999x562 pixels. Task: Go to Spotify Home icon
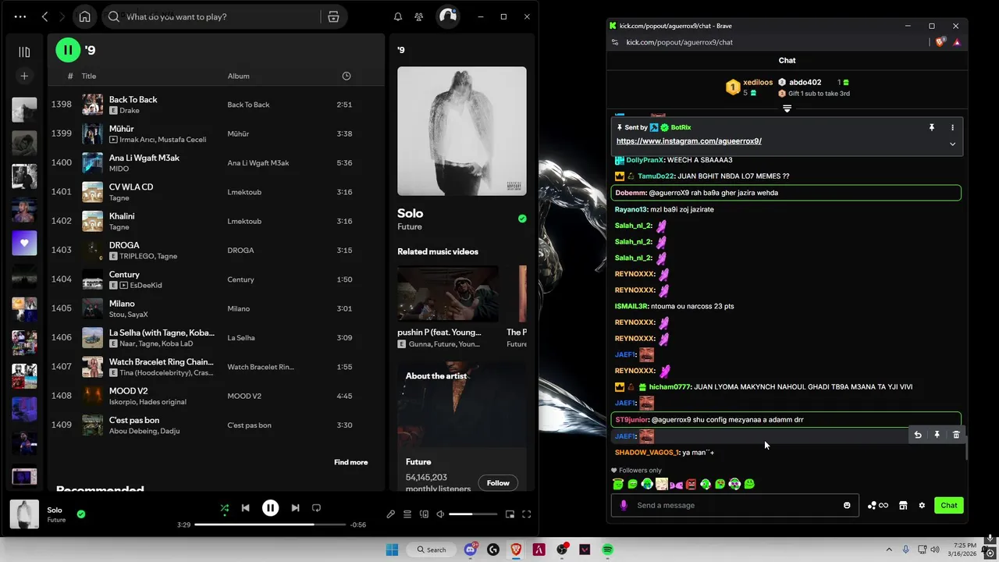84,16
